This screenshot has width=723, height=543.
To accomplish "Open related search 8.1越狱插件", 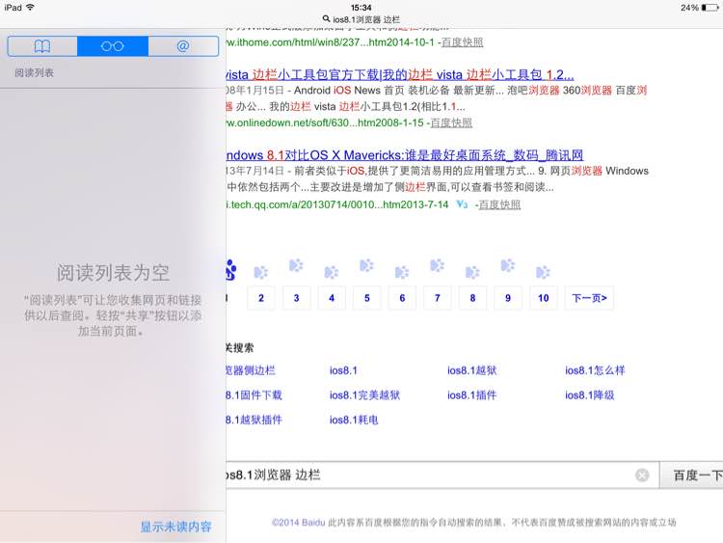I will (254, 420).
